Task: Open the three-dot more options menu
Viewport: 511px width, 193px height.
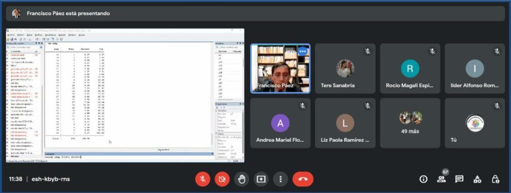Action: 280,179
